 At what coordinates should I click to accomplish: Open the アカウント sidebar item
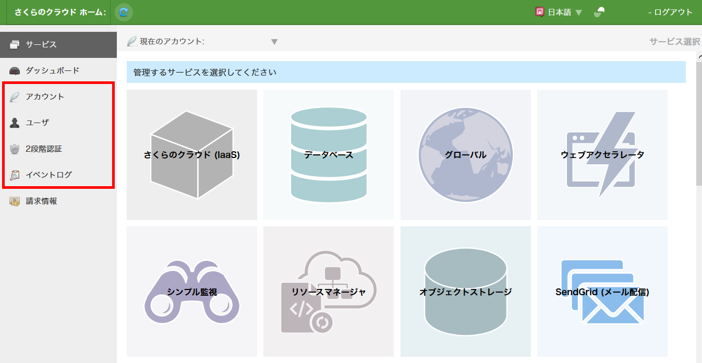pyautogui.click(x=45, y=96)
